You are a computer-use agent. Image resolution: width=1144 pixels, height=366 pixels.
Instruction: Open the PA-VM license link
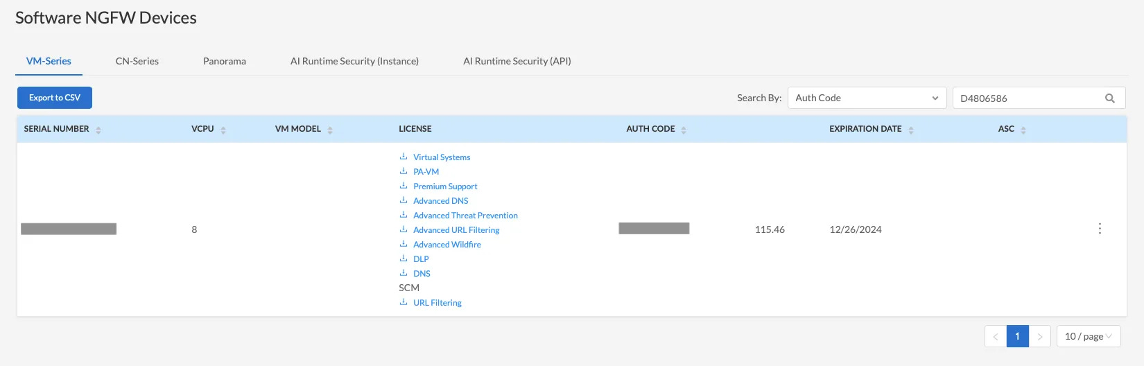pyautogui.click(x=426, y=172)
